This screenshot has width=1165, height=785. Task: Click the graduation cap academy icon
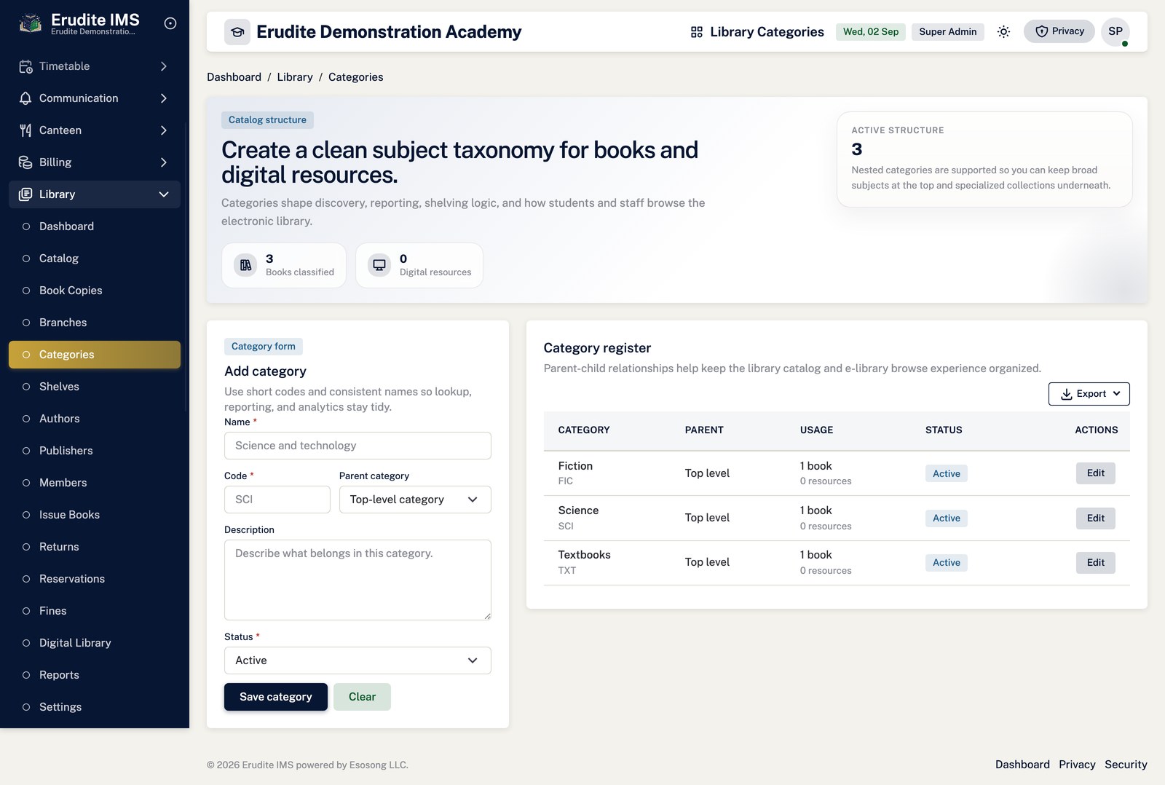(237, 32)
